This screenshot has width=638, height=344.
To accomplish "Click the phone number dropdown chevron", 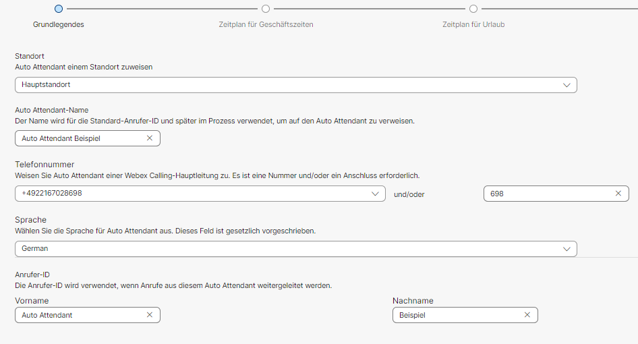I will 375,194.
